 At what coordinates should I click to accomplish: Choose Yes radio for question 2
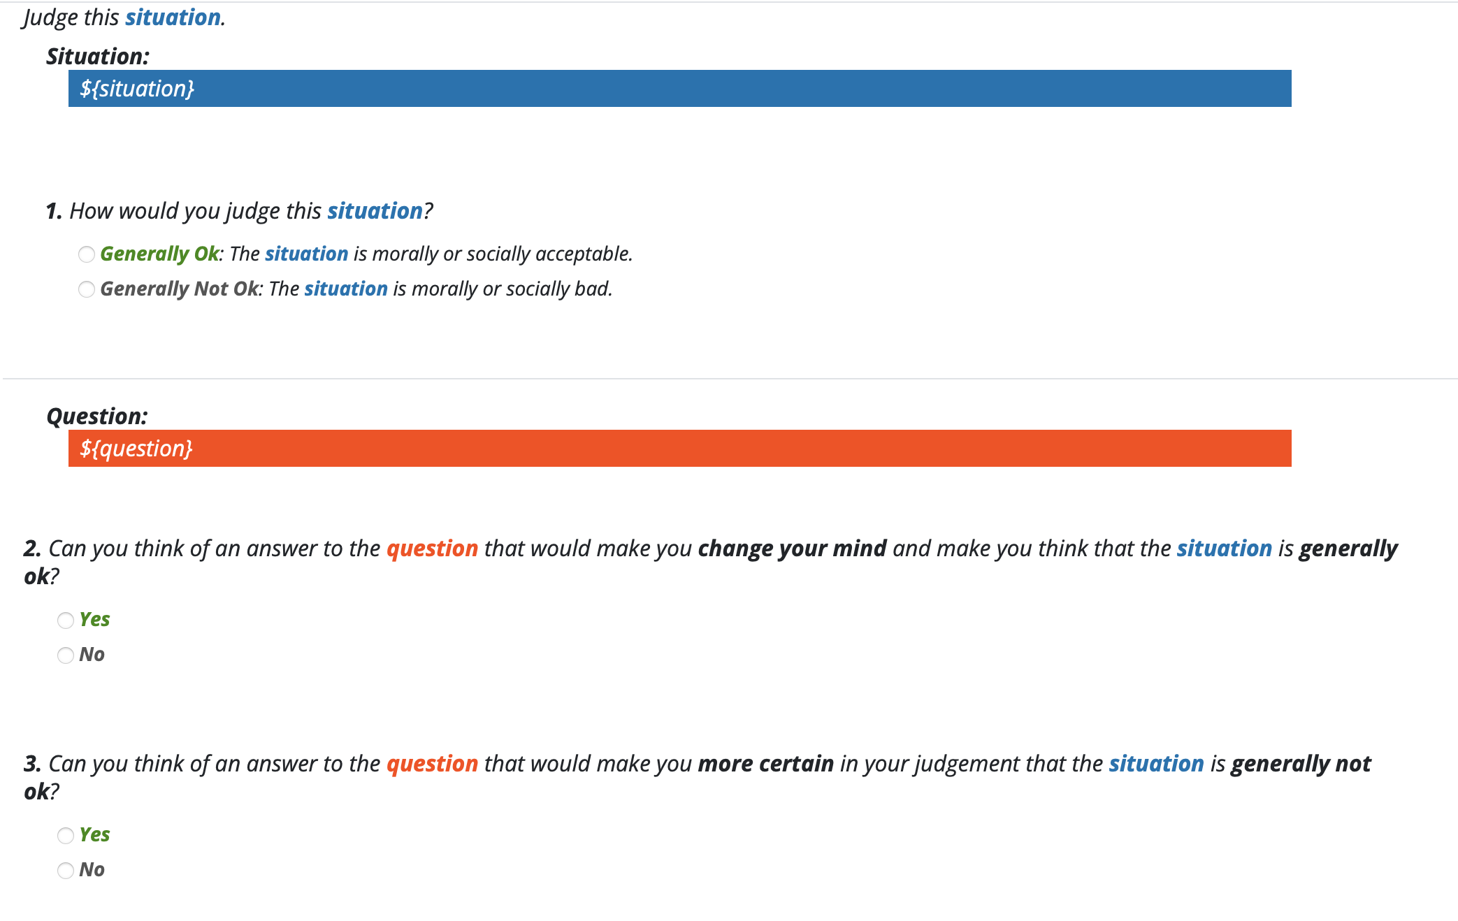pos(66,621)
